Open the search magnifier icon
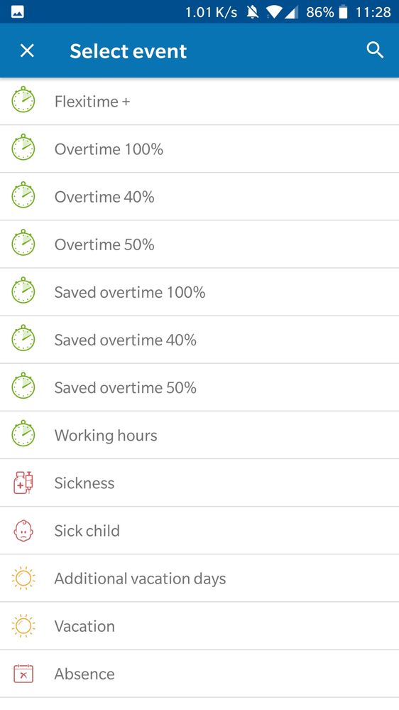This screenshot has width=399, height=710. [x=375, y=50]
